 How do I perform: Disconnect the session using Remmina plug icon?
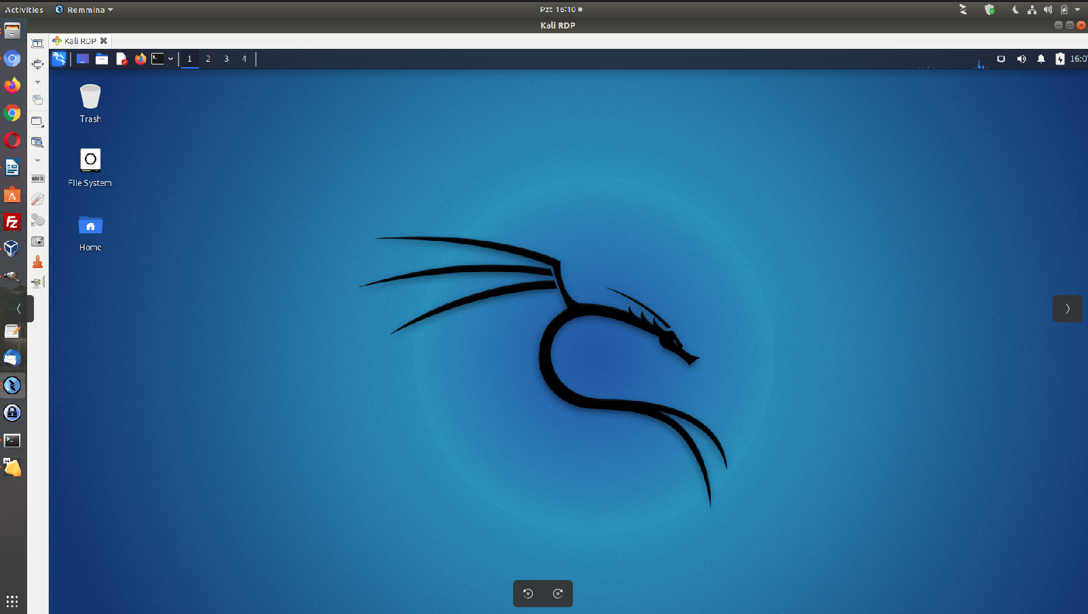[38, 282]
